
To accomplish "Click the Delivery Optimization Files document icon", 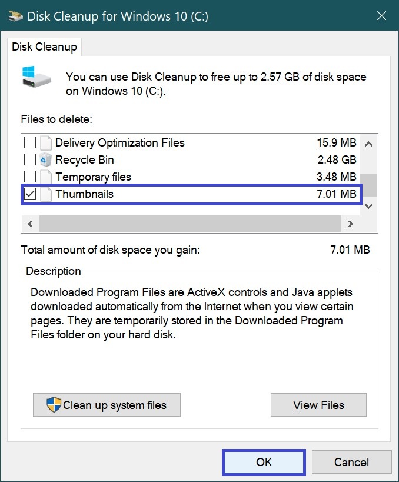I will click(46, 142).
